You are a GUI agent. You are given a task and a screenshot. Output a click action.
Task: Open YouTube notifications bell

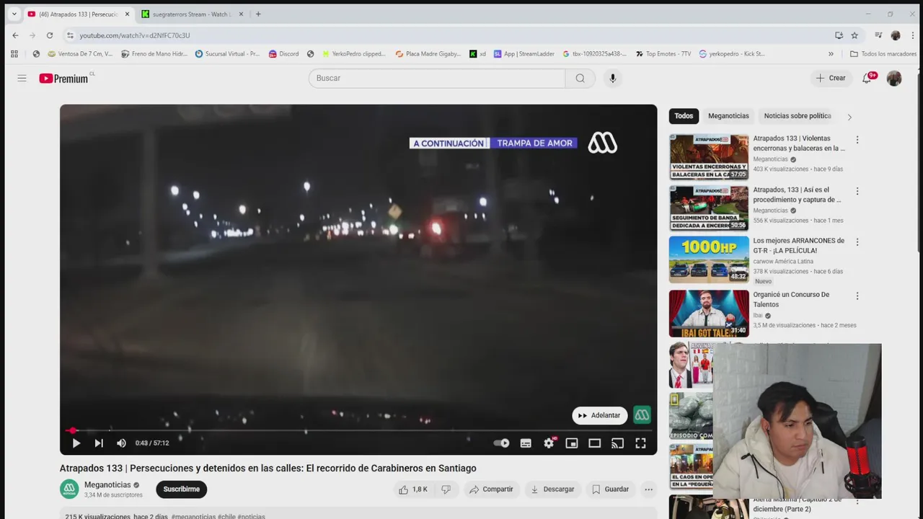click(867, 78)
